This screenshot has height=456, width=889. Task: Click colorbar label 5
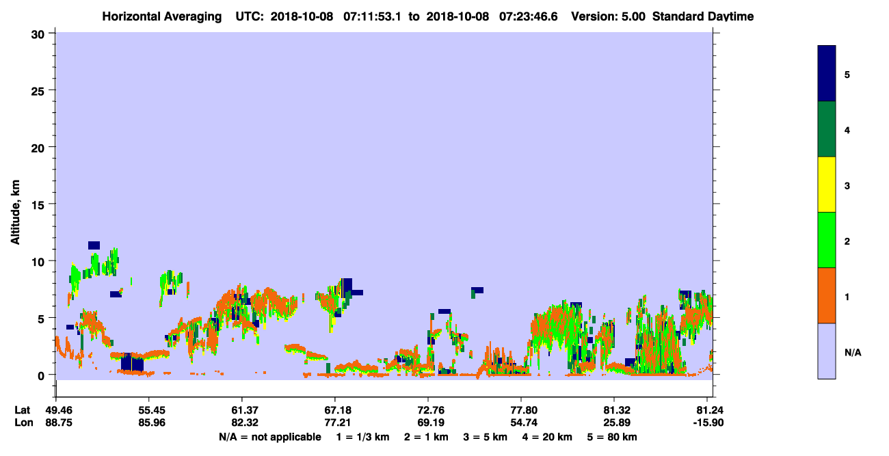(847, 74)
